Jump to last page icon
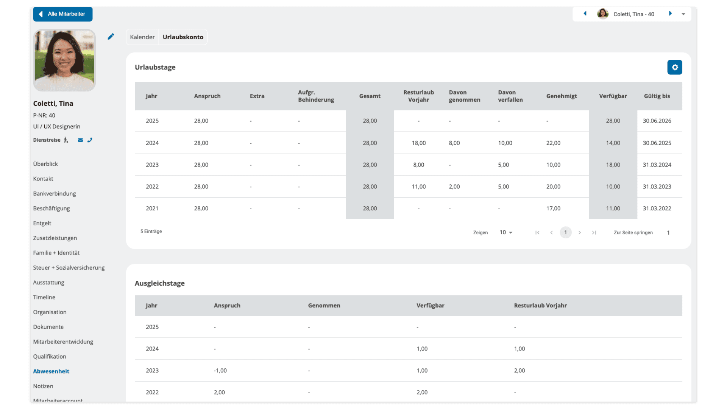Image resolution: width=727 pixels, height=408 pixels. [x=594, y=233]
